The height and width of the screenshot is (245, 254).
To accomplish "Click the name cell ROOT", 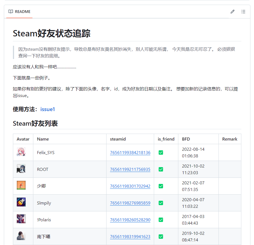I will tap(43, 169).
